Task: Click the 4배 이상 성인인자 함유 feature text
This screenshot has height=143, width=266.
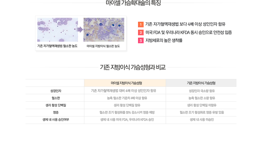Action: coord(185,24)
